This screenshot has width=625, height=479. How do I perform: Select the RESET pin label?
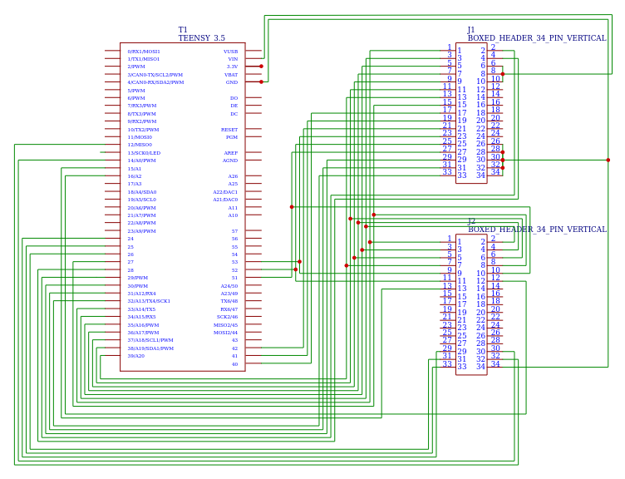tap(229, 130)
